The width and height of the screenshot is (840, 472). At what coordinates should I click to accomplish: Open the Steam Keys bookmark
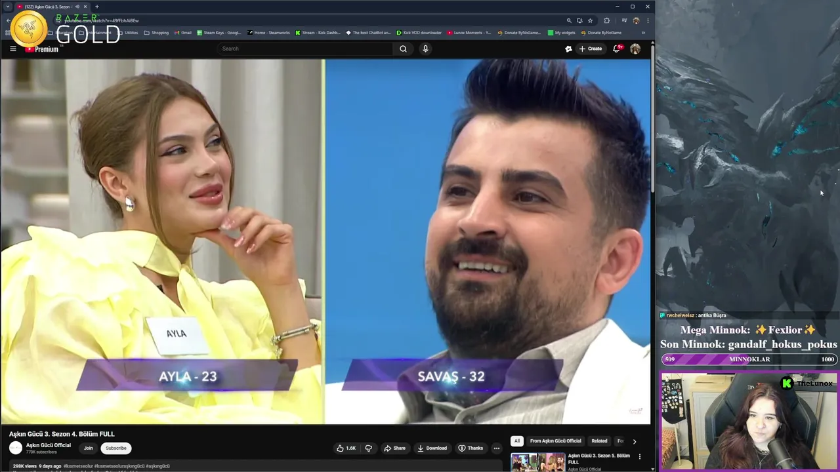[219, 33]
